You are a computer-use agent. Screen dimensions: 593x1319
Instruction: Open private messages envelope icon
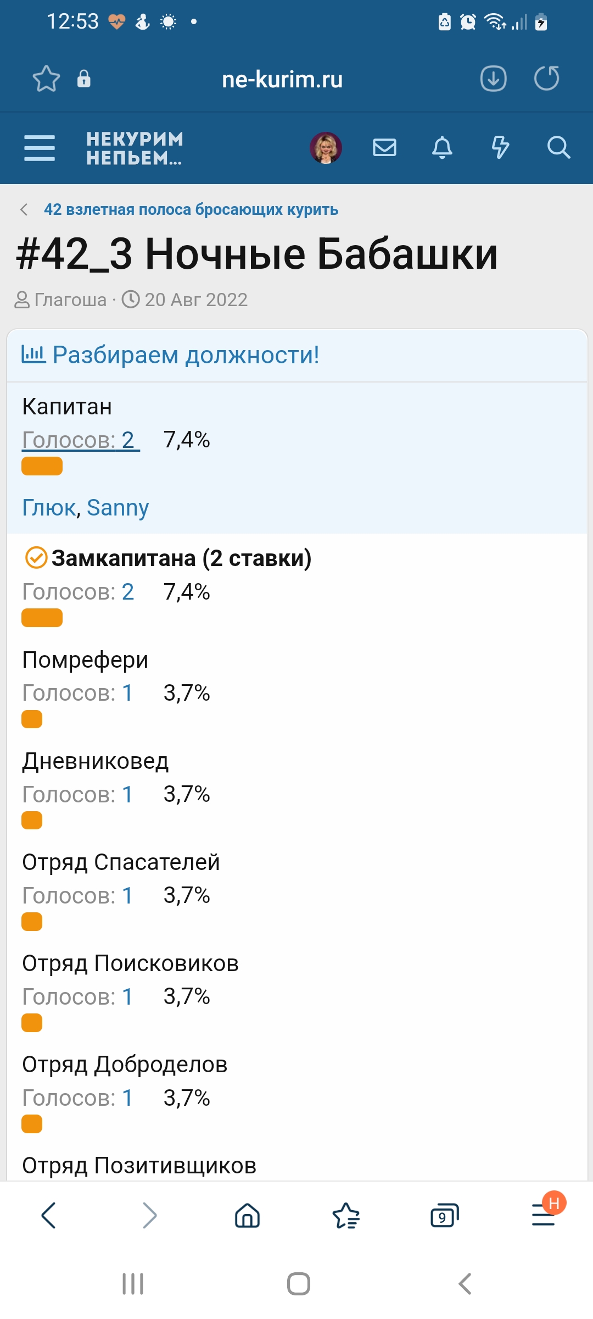[x=384, y=147]
